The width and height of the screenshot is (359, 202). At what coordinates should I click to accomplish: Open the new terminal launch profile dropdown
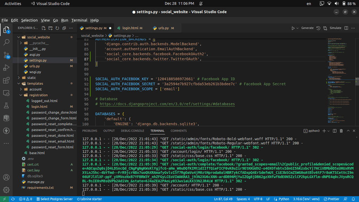point(328,131)
